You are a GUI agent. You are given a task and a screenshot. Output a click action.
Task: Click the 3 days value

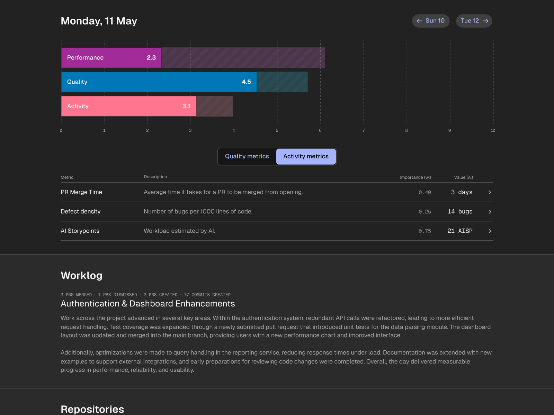pyautogui.click(x=462, y=192)
